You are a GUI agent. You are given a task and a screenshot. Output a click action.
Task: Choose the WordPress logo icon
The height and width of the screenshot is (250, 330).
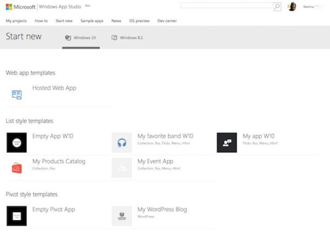(x=122, y=216)
